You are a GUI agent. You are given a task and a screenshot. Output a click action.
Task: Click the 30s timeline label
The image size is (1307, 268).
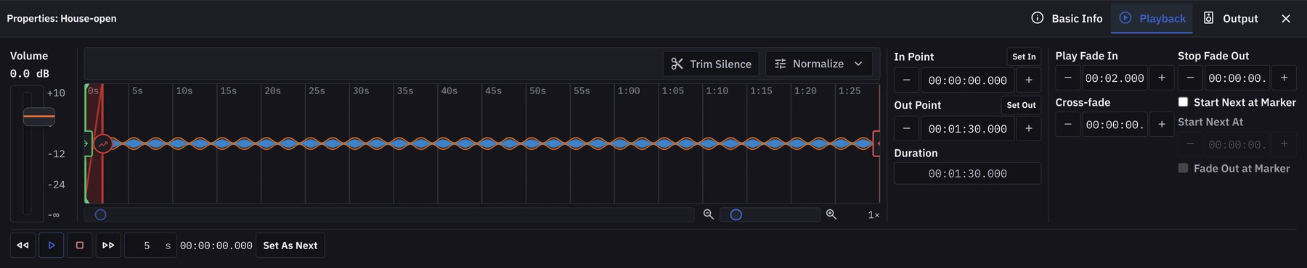tap(361, 91)
